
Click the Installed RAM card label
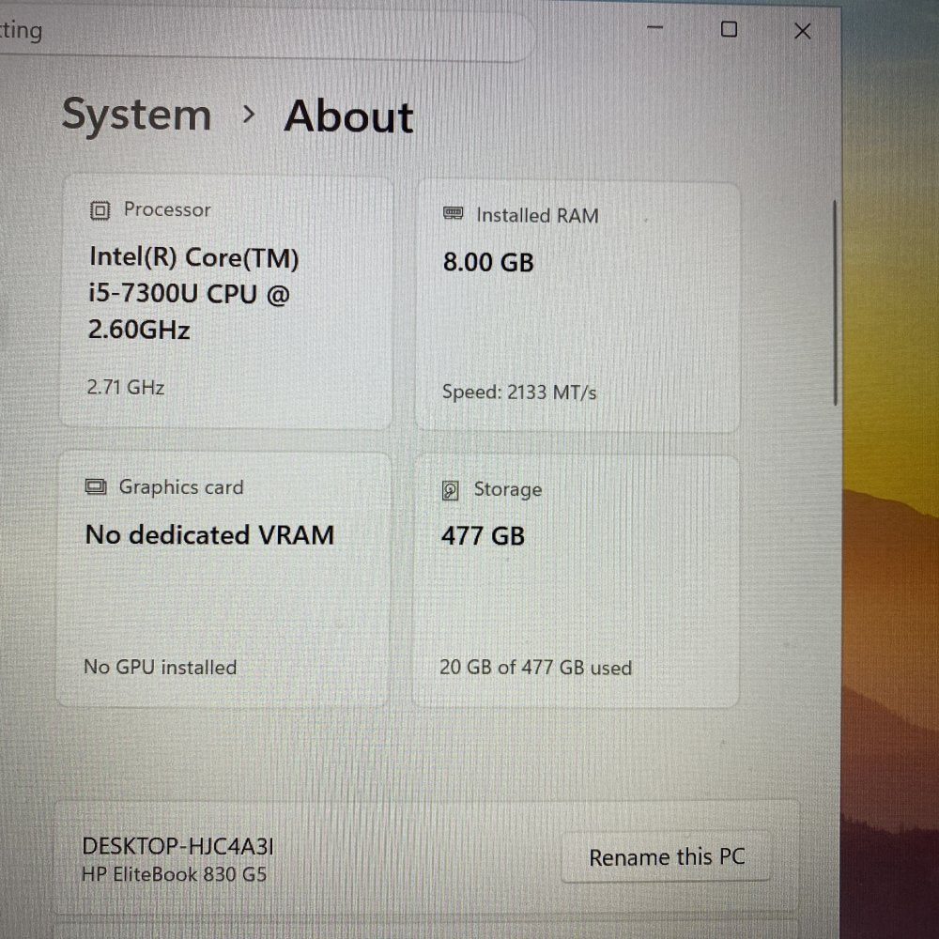click(537, 215)
